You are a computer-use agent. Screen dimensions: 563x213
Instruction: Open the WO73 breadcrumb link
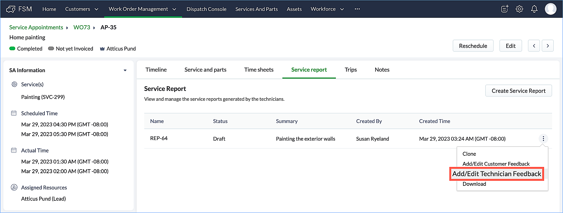click(82, 27)
